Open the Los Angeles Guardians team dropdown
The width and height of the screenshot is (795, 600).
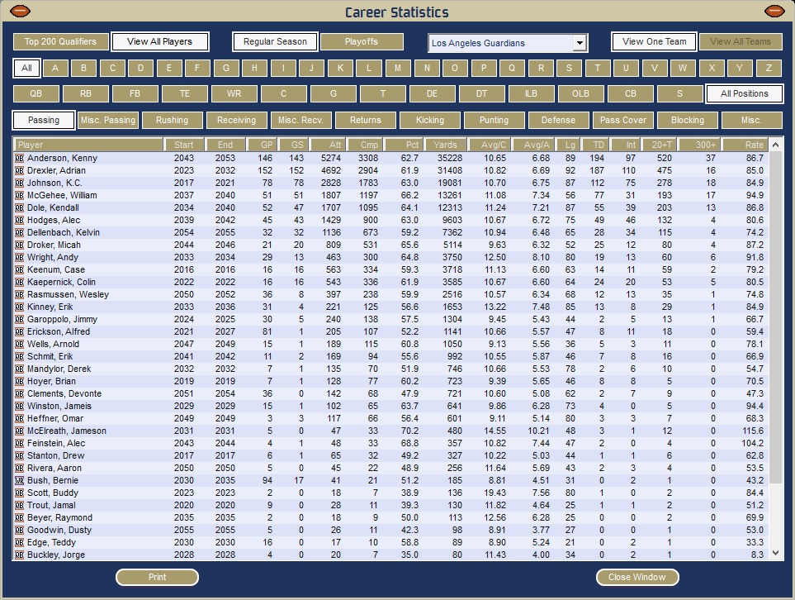point(580,43)
